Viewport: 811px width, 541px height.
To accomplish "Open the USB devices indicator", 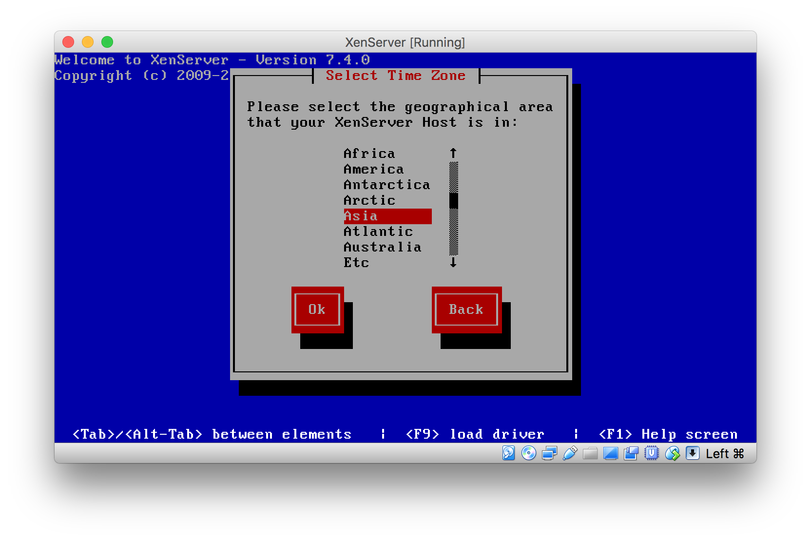I will click(x=570, y=453).
